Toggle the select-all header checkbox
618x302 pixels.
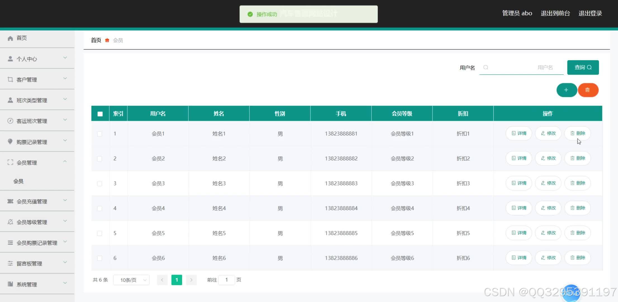pyautogui.click(x=100, y=114)
